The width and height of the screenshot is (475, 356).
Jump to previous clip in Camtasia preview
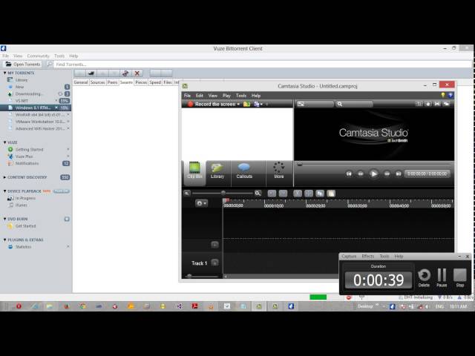coord(349,174)
